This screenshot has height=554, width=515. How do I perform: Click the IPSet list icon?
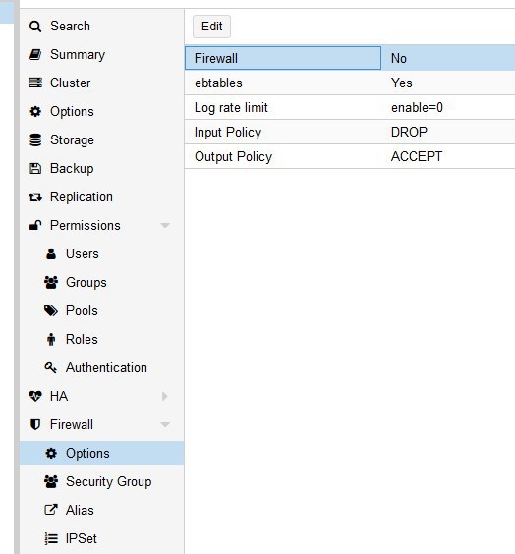(x=51, y=539)
